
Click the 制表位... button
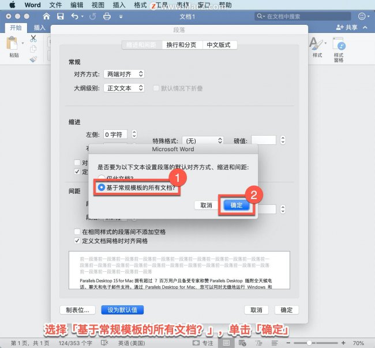pos(77,310)
